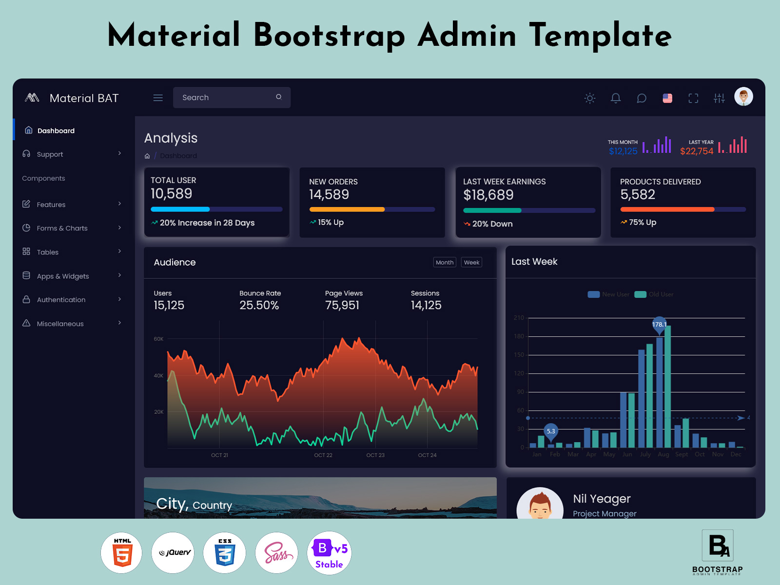Image resolution: width=780 pixels, height=585 pixels.
Task: Open settings sliders icon in header
Action: 719,98
